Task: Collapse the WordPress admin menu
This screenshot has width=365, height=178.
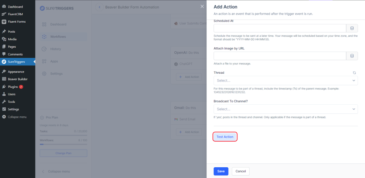Action: pos(17,117)
